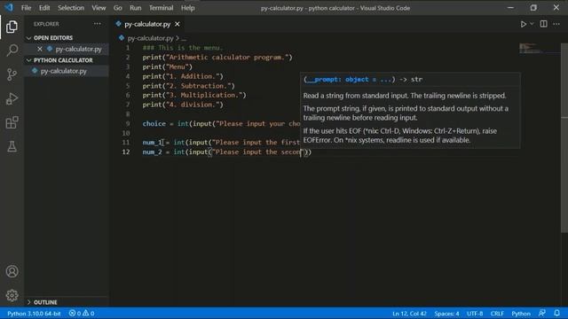Viewport: 568px width, 319px height.
Task: Select Python 3.10.0 64-bit interpreter
Action: pos(34,313)
